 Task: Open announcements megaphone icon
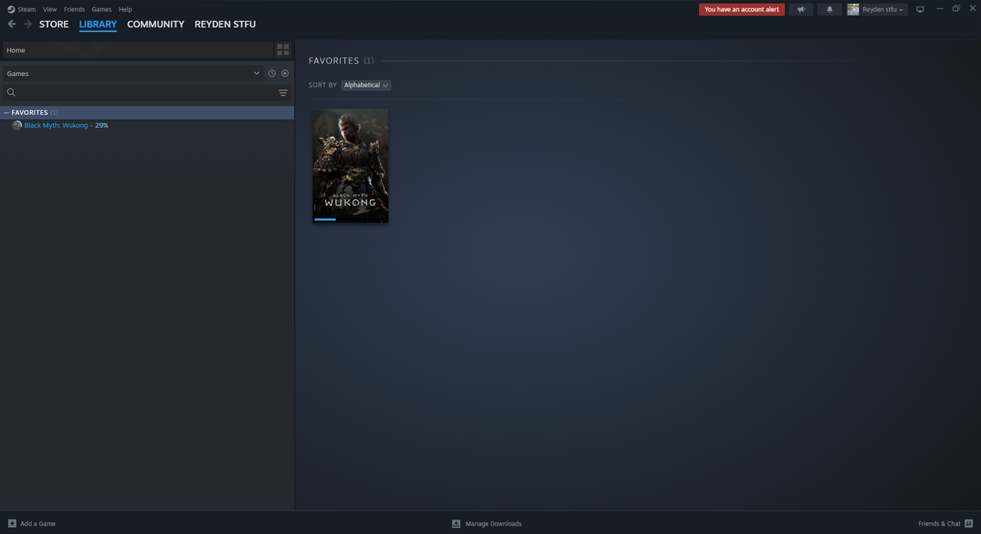pyautogui.click(x=801, y=9)
